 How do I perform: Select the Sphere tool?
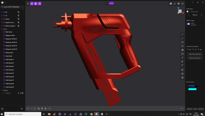182,70
